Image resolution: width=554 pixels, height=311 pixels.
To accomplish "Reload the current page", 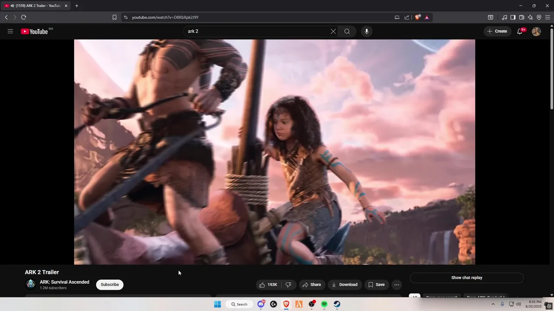I will pos(23,17).
